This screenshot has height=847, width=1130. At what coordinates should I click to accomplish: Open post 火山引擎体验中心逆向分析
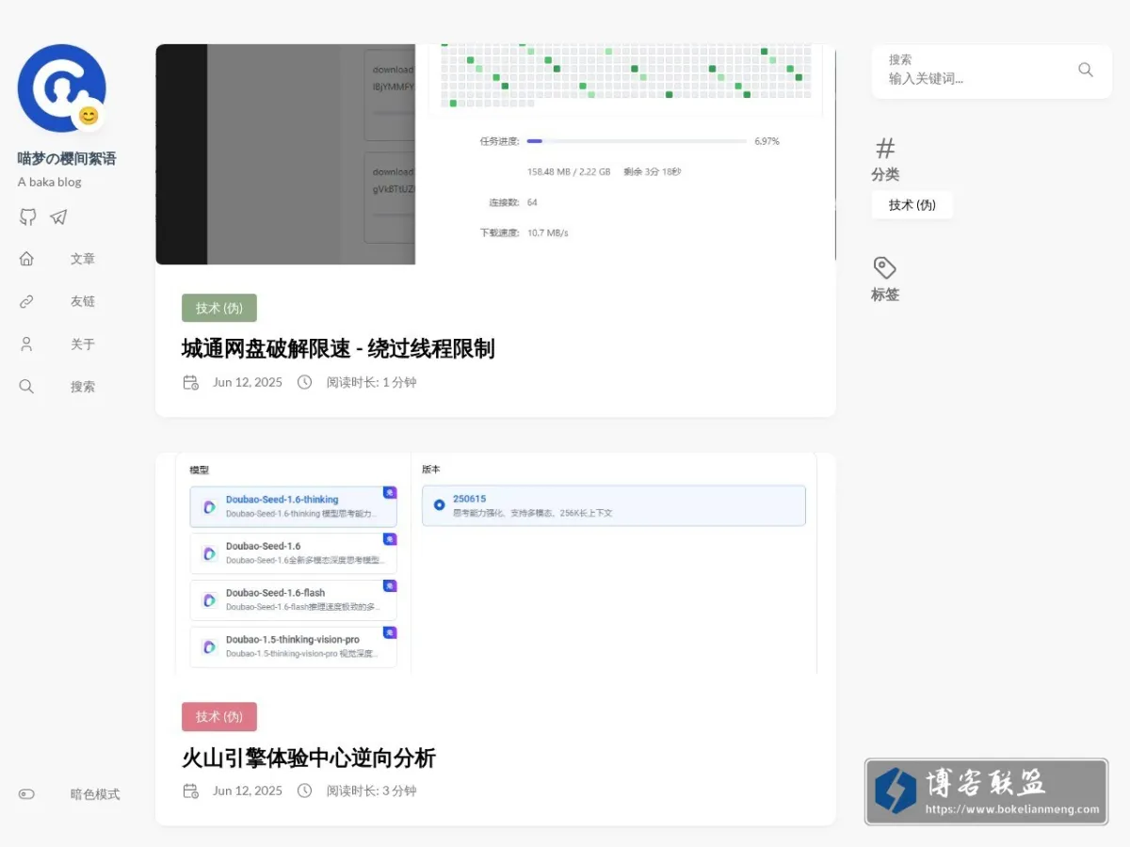[x=309, y=758]
